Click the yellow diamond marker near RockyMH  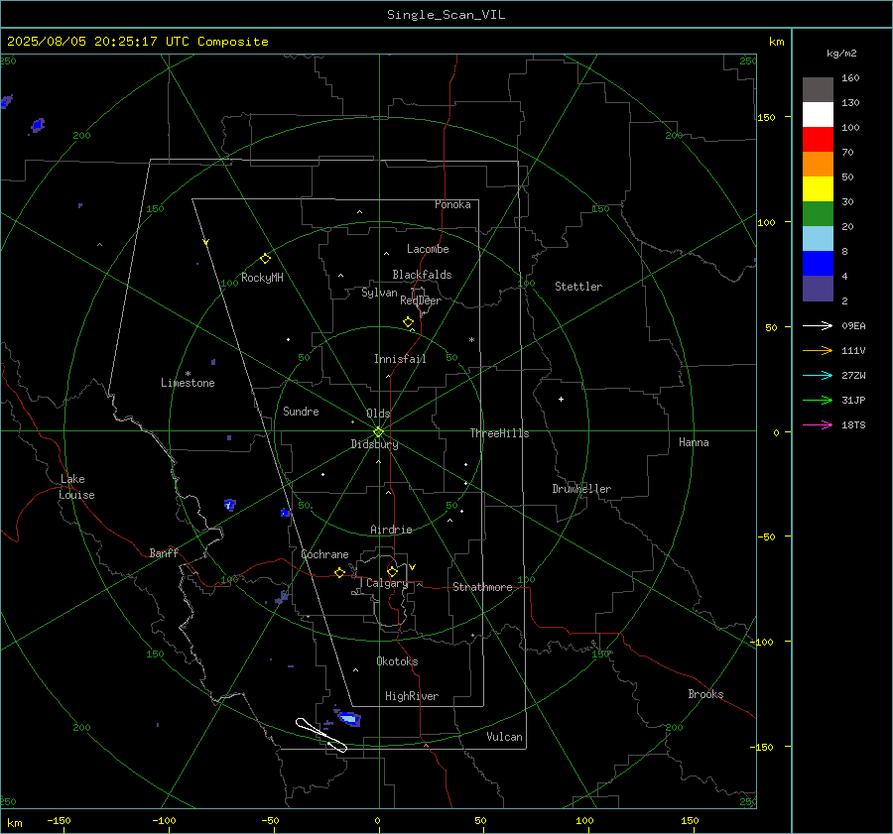pos(265,259)
